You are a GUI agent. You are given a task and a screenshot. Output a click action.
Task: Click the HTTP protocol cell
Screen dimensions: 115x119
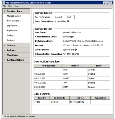(x=75, y=87)
